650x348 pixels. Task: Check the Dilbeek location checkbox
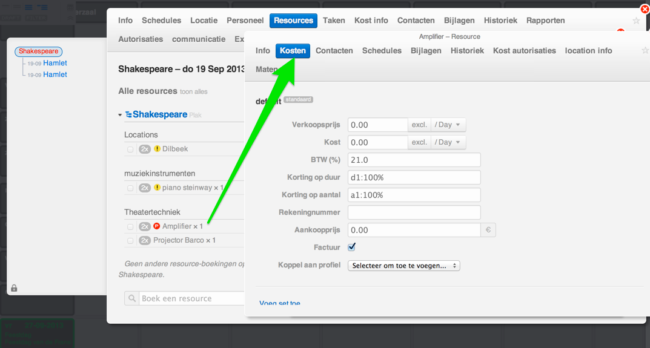(x=130, y=149)
